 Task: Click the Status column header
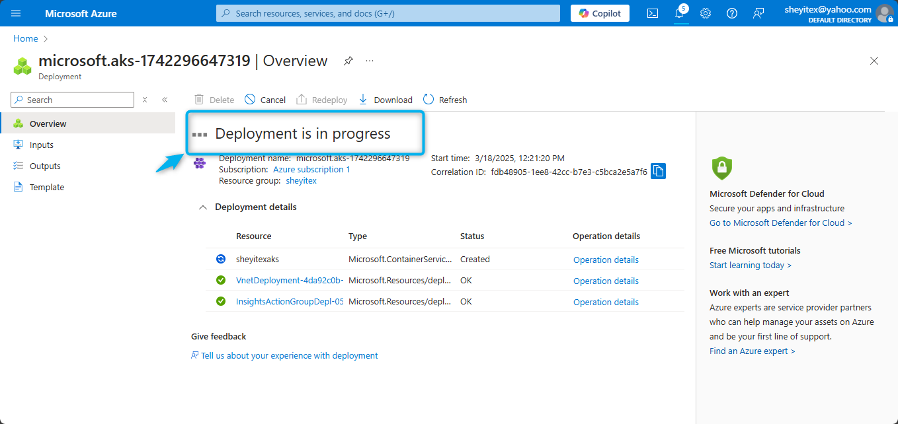pos(472,236)
